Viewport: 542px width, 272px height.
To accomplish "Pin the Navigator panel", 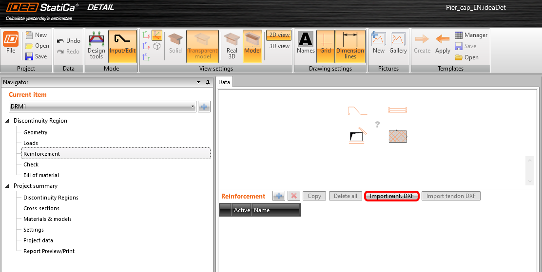I will click(208, 83).
